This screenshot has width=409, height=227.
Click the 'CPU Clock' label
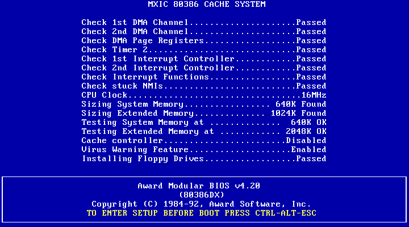(x=105, y=95)
